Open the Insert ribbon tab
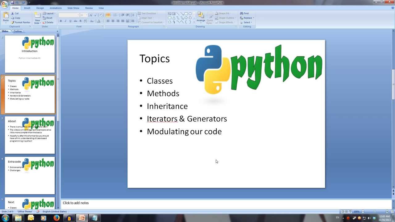This screenshot has width=395, height=222. coord(27,8)
